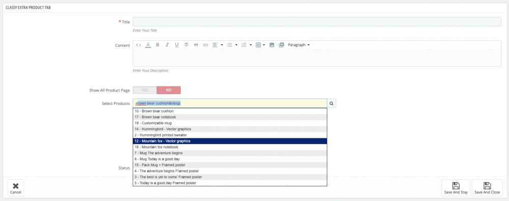Select '19 - Customizable mug' suggestion
Viewport: 509px width, 201px height.
tap(230, 123)
